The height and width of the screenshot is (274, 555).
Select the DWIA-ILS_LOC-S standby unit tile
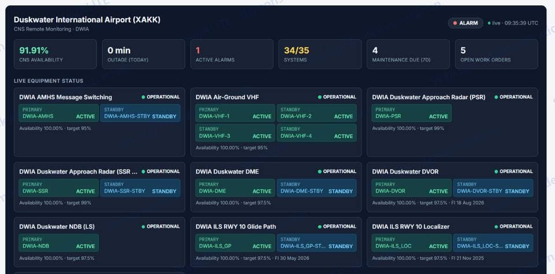coord(493,243)
